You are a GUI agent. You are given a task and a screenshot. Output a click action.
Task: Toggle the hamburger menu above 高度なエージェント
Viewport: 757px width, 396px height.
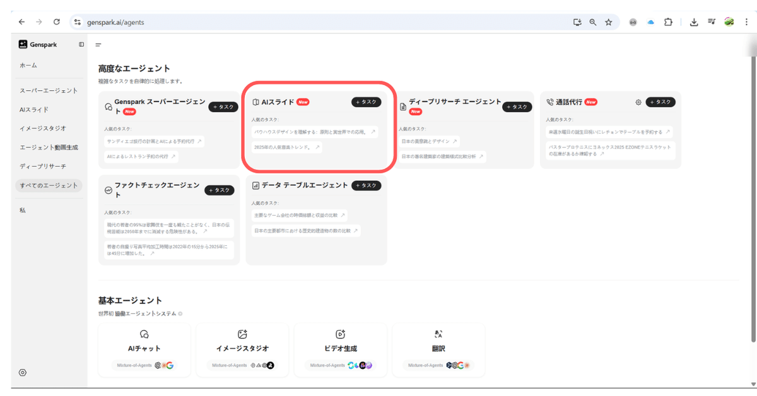98,45
